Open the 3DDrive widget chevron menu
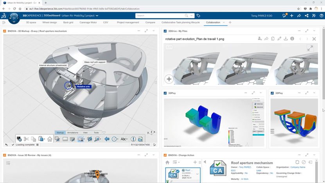This screenshot has height=183, width=325. click(314, 31)
